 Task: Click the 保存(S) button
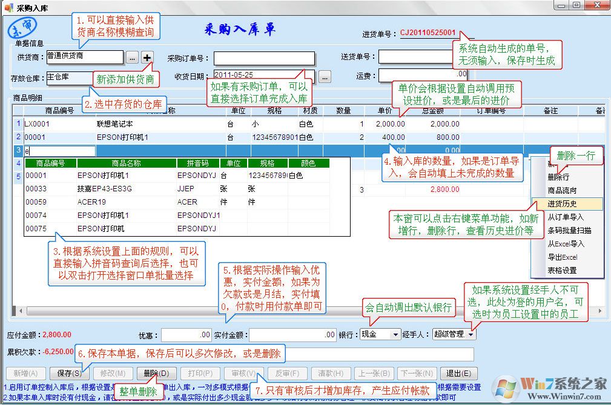click(68, 374)
